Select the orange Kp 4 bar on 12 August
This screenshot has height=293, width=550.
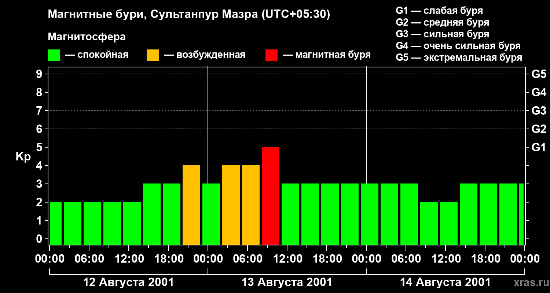pos(191,205)
